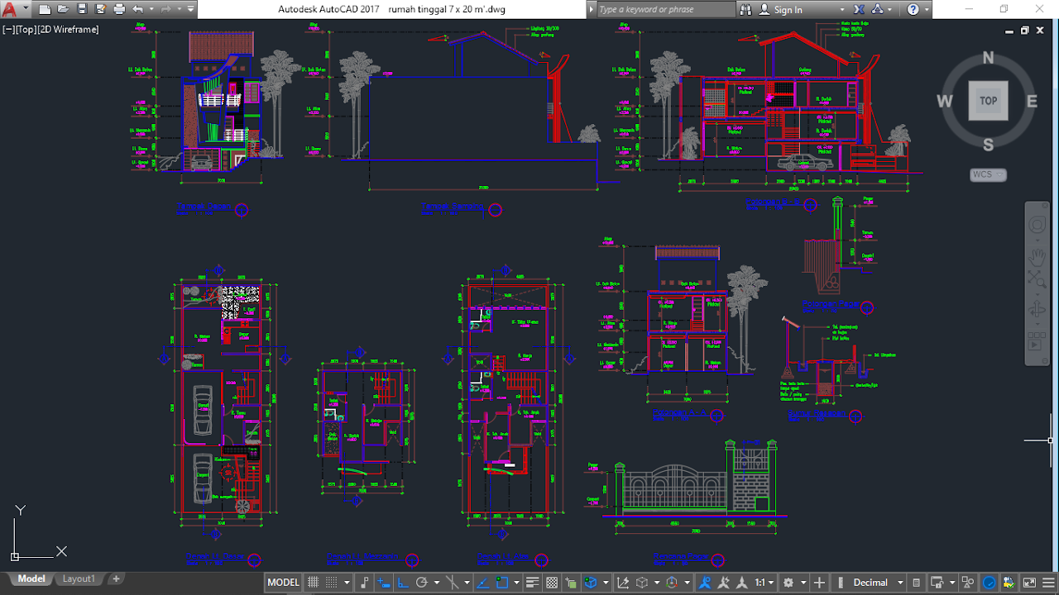The width and height of the screenshot is (1059, 595).
Task: Click the W compass direction on ViewCube
Action: click(945, 101)
